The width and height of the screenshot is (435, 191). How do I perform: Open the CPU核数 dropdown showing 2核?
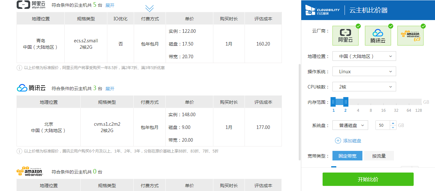364,87
